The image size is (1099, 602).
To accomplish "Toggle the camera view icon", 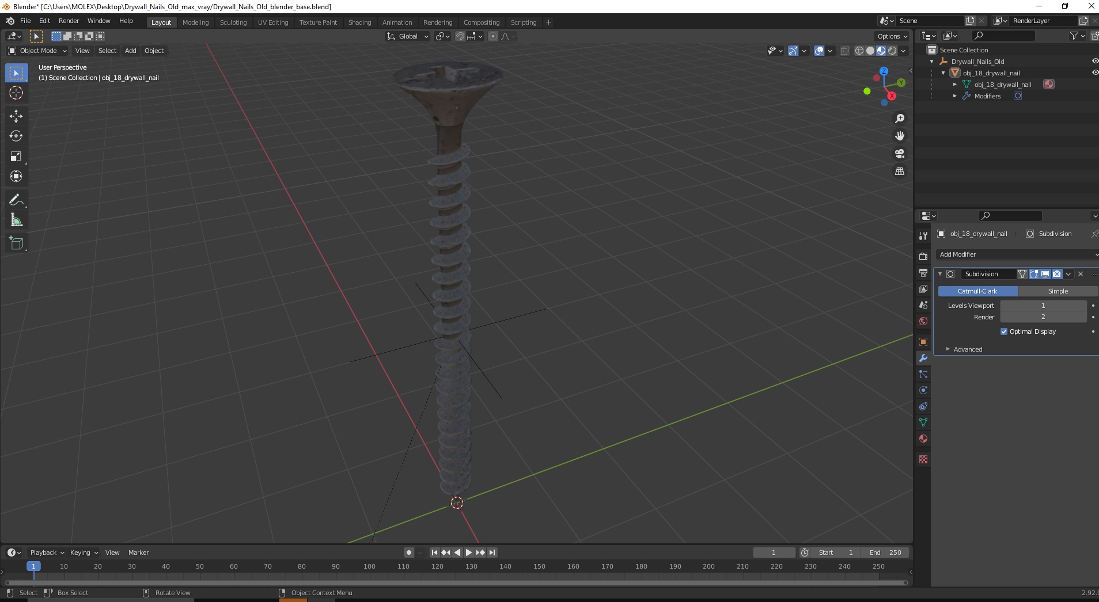I will [x=899, y=154].
